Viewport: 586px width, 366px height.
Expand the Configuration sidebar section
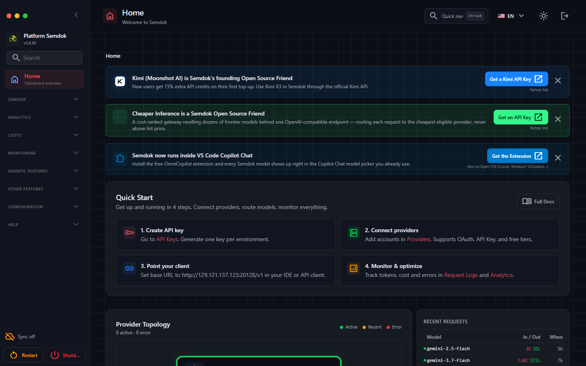[44, 207]
